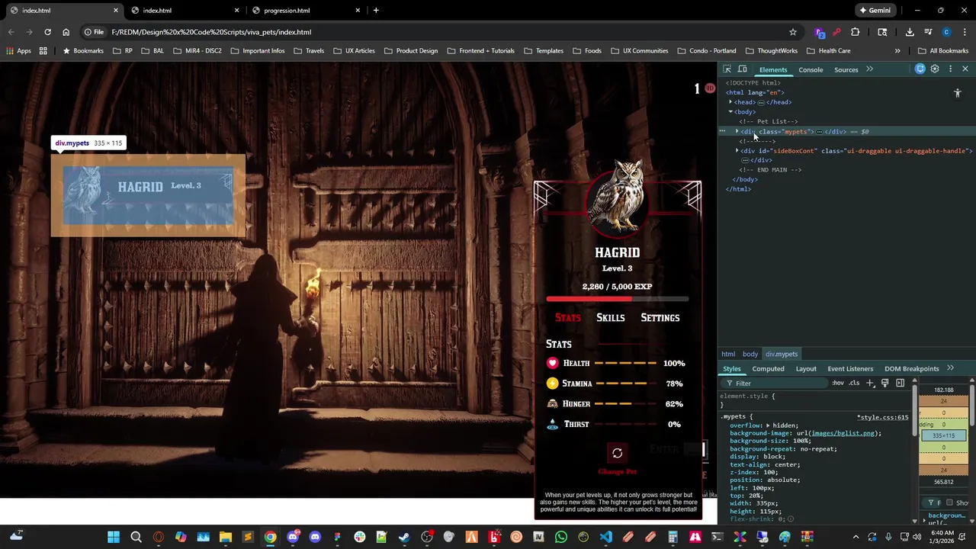Open the Layout tab
The width and height of the screenshot is (976, 549).
pos(806,369)
